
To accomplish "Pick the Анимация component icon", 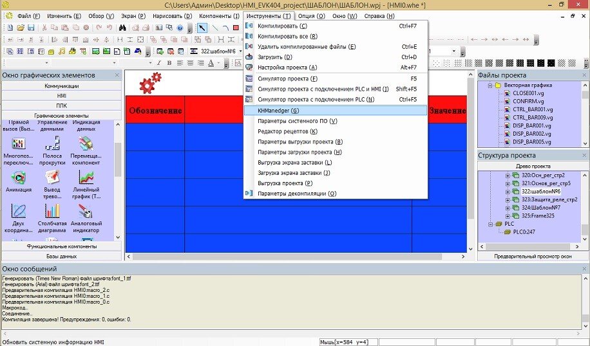I will (18, 178).
